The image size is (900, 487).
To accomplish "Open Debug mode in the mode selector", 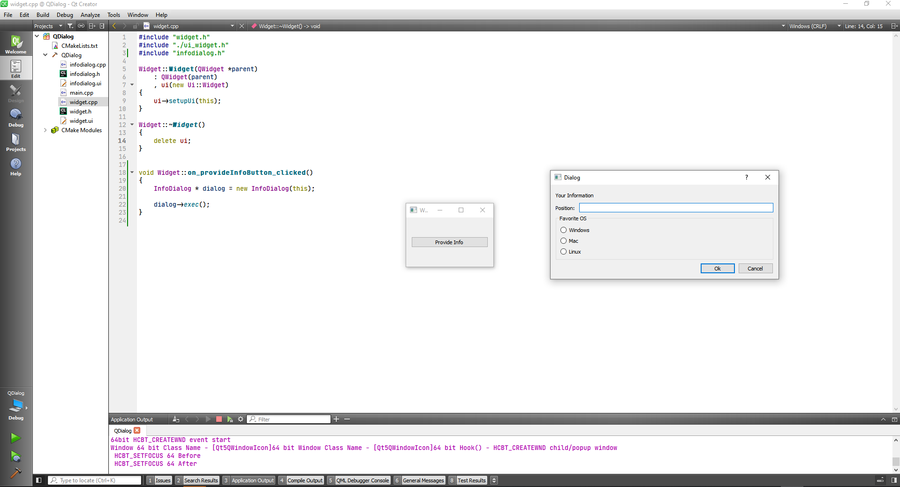I will (16, 117).
